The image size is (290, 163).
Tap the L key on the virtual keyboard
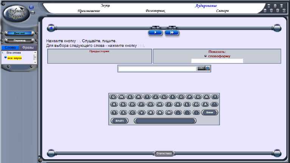pos(187,105)
